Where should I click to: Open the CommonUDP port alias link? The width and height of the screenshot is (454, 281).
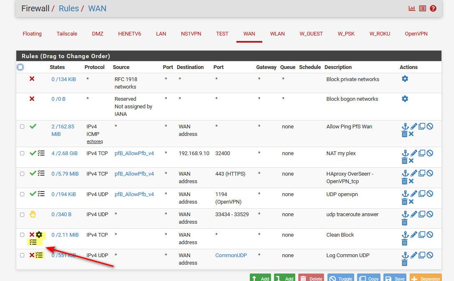click(x=231, y=255)
